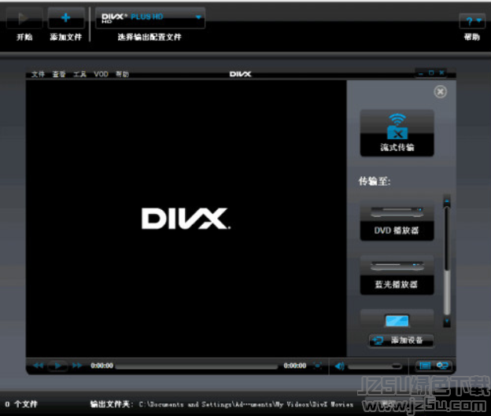Click the DivX logo in video area
491x416 pixels.
click(x=186, y=219)
